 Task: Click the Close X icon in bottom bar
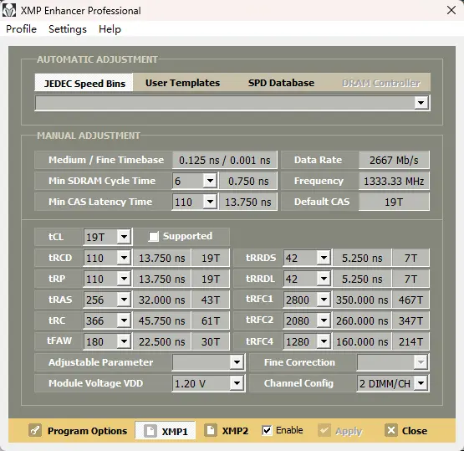click(x=391, y=430)
